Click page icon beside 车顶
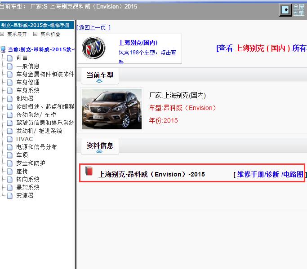 [10, 155]
